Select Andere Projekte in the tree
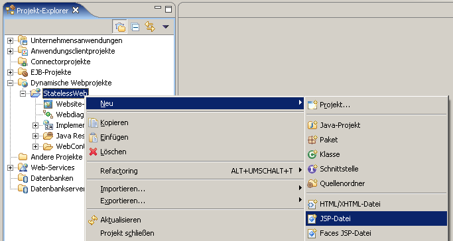 pos(56,157)
